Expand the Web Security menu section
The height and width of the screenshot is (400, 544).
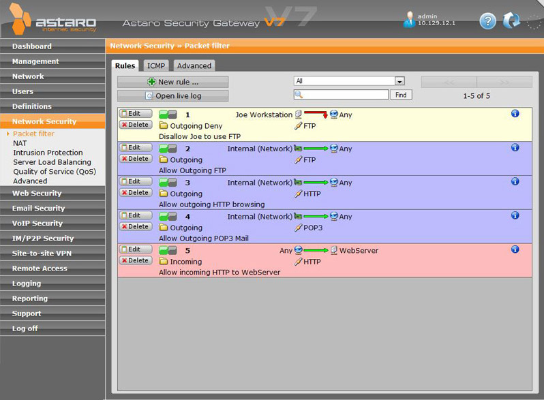point(52,194)
